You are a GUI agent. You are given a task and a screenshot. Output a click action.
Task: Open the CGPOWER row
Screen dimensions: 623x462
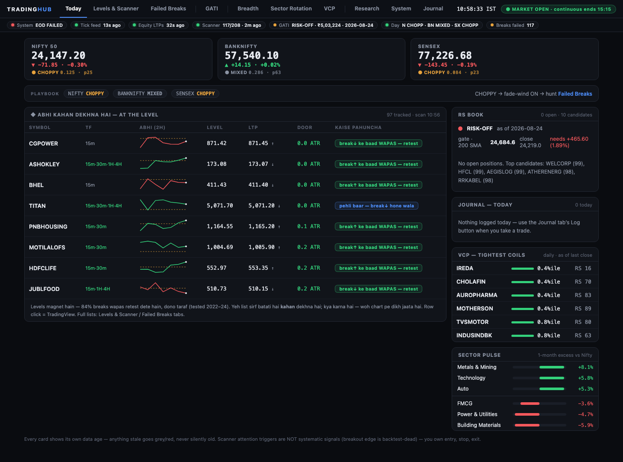[x=235, y=143]
